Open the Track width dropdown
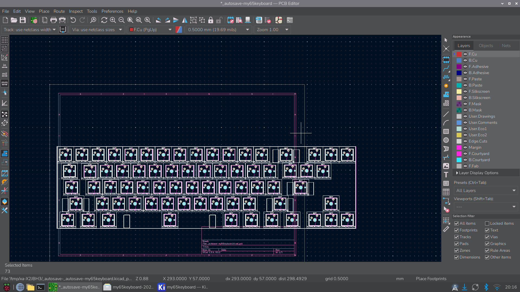This screenshot has width=520, height=292. 30,29
